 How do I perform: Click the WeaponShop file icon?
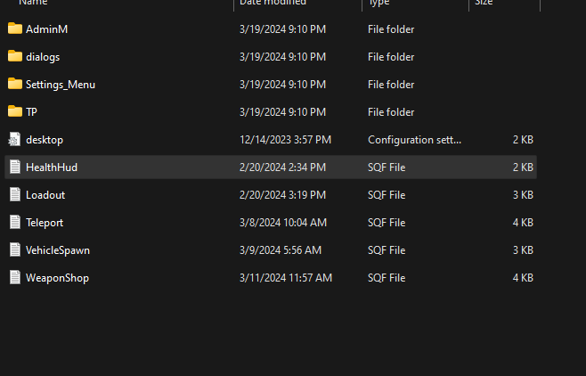15,278
